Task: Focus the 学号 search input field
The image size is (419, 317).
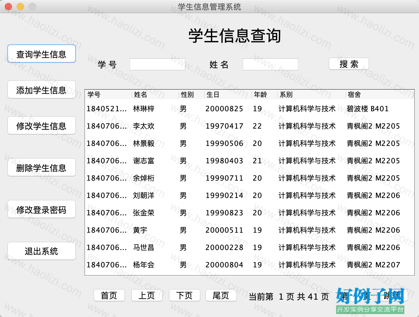Action: pos(157,64)
